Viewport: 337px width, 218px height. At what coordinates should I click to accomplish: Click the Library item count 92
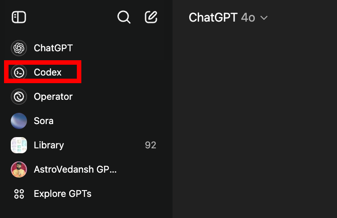[x=151, y=145]
